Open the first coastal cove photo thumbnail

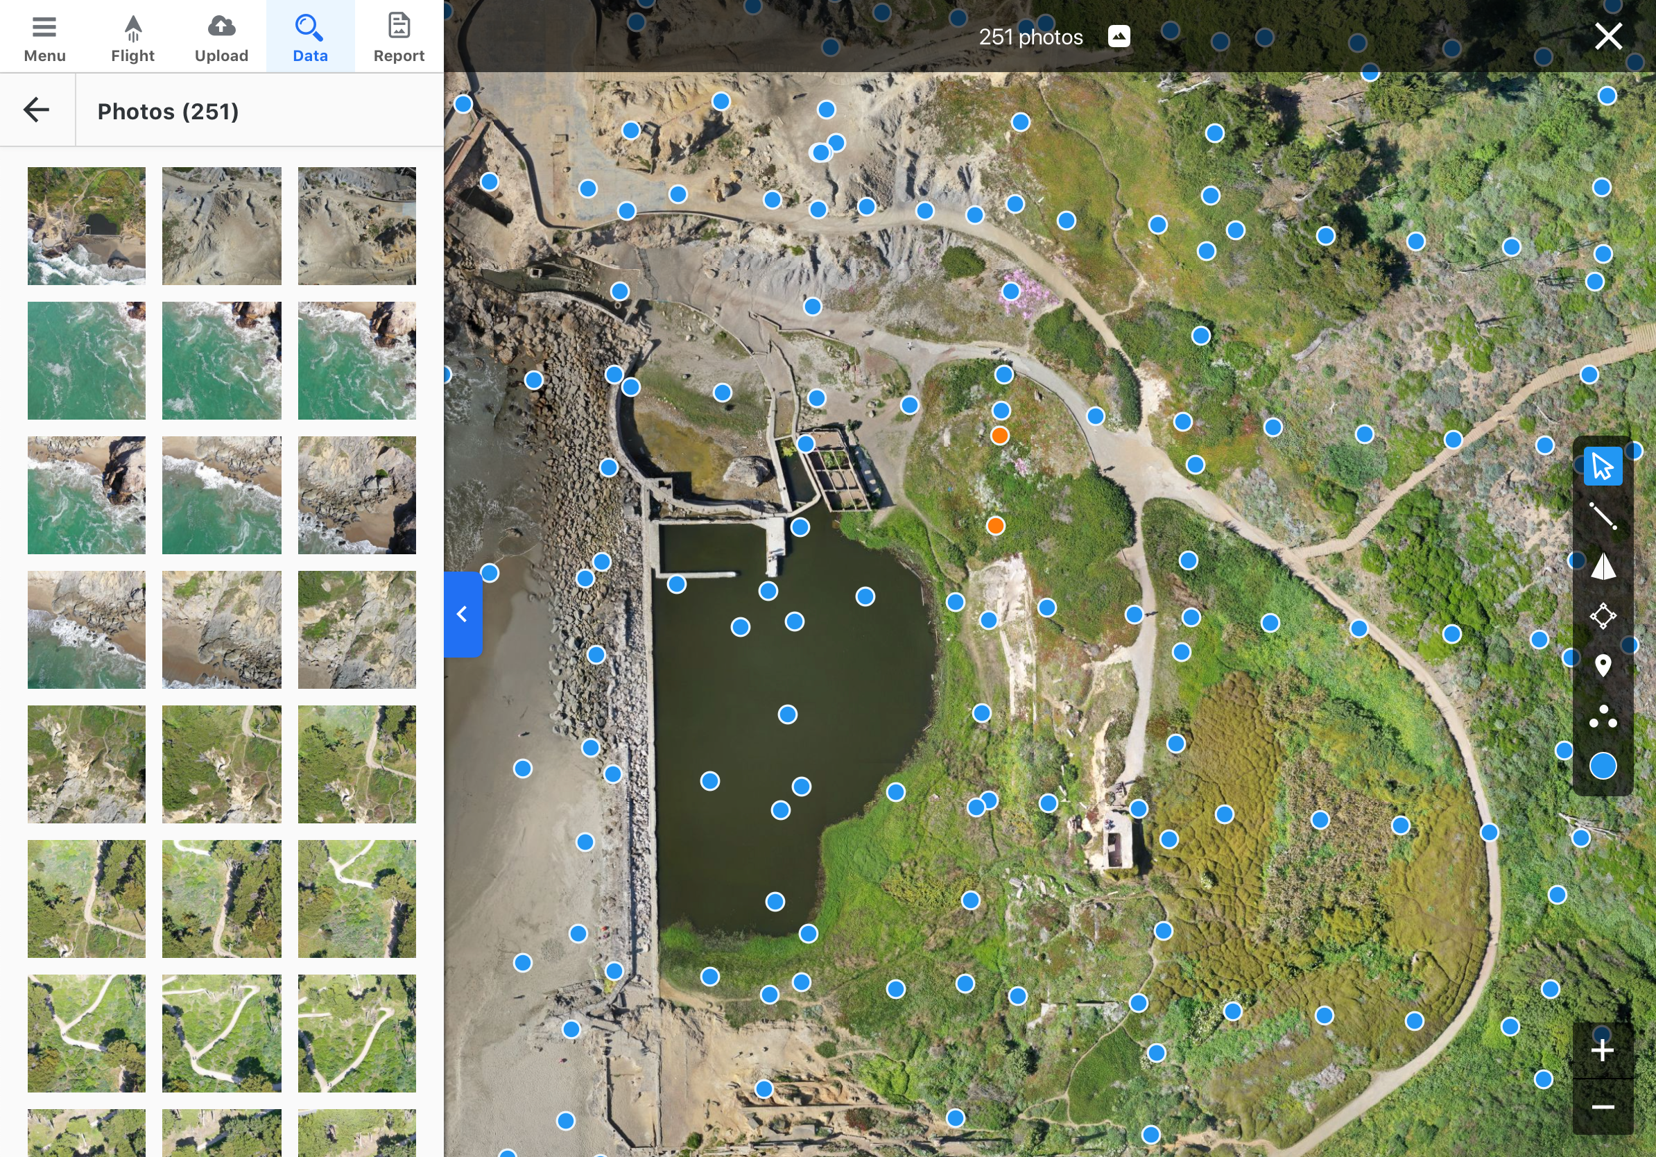(87, 225)
